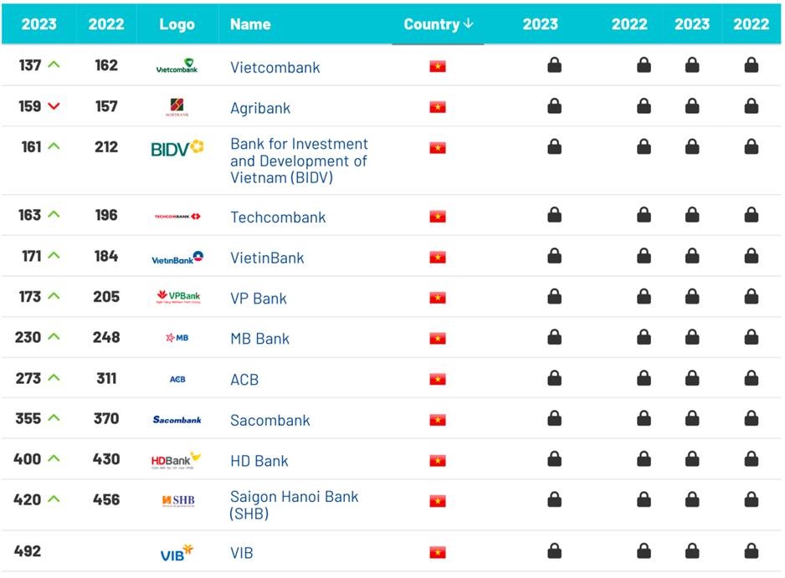Open the Techcombank name link
This screenshot has height=578, width=785.
point(278,217)
